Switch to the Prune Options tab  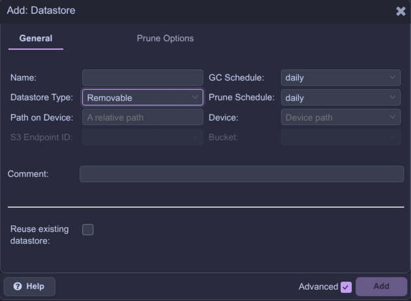coord(165,39)
